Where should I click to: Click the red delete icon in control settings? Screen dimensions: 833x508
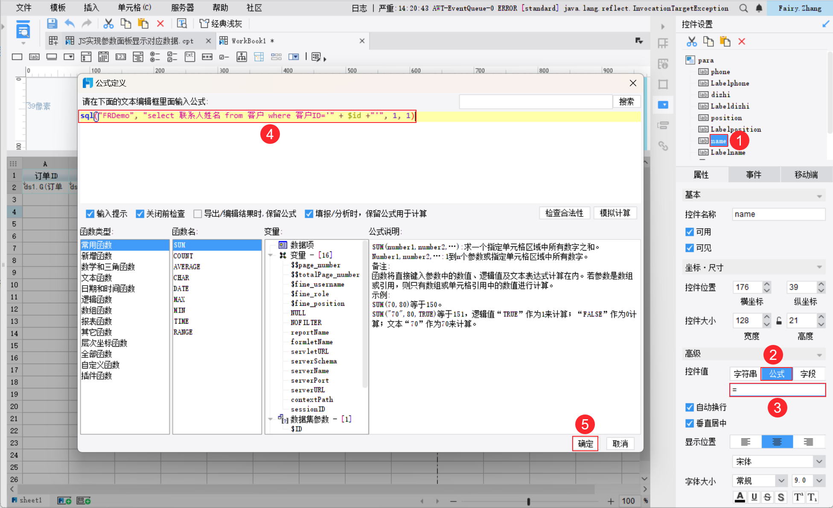coord(742,41)
